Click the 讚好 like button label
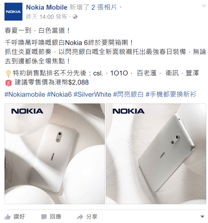The height and width of the screenshot is (223, 208). click(x=19, y=217)
